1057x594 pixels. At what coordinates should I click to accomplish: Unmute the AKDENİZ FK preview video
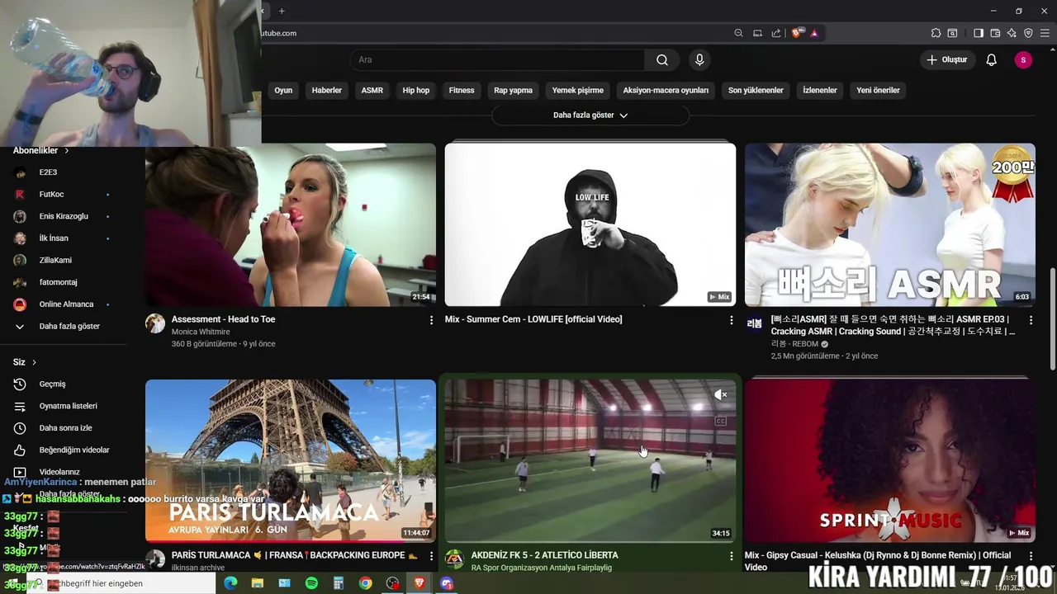(720, 395)
